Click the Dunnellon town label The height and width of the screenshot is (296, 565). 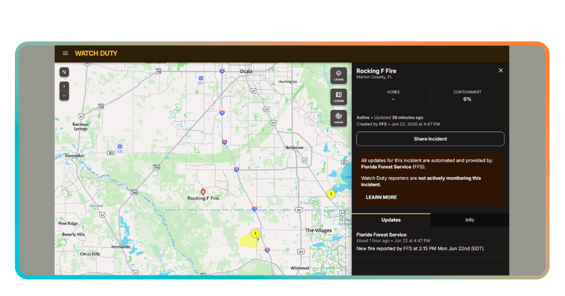pos(74,156)
